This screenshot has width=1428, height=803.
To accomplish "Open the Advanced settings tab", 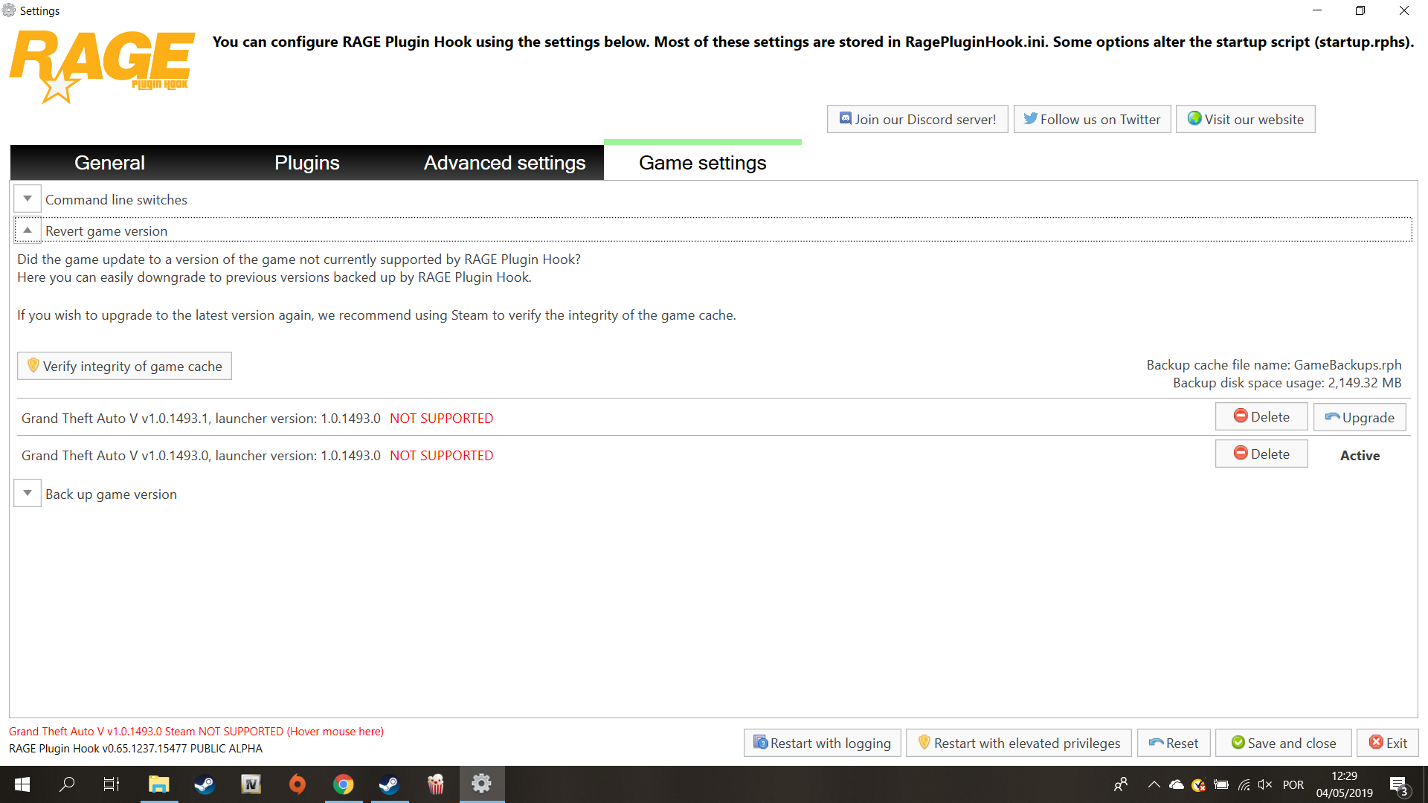I will pos(504,163).
